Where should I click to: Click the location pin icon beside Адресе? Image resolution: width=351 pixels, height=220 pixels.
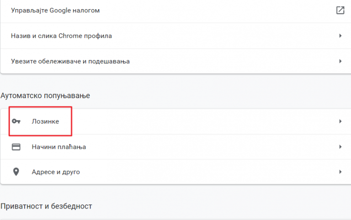click(16, 172)
